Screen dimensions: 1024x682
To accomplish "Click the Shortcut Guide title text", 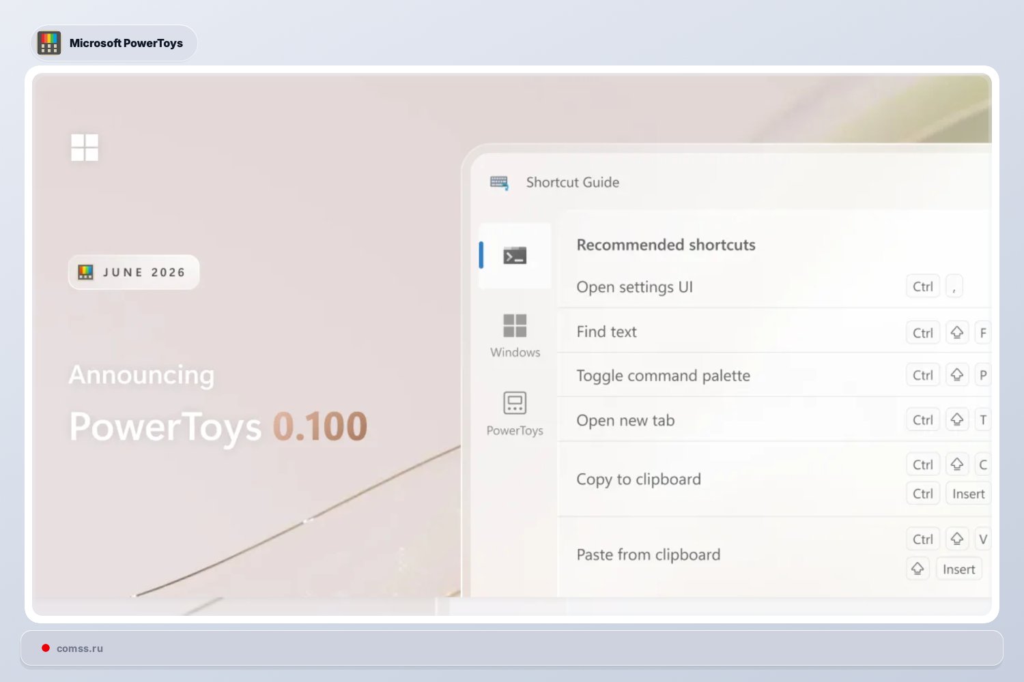I will (x=573, y=182).
